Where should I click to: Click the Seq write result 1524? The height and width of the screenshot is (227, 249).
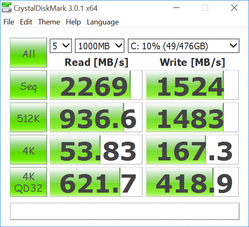192,85
